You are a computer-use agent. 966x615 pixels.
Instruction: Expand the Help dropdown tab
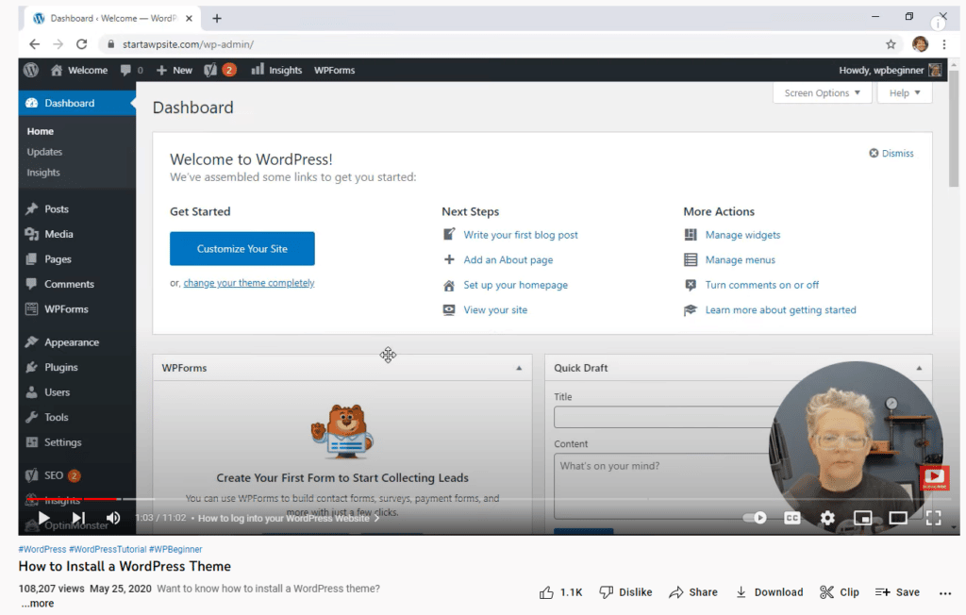coord(905,93)
